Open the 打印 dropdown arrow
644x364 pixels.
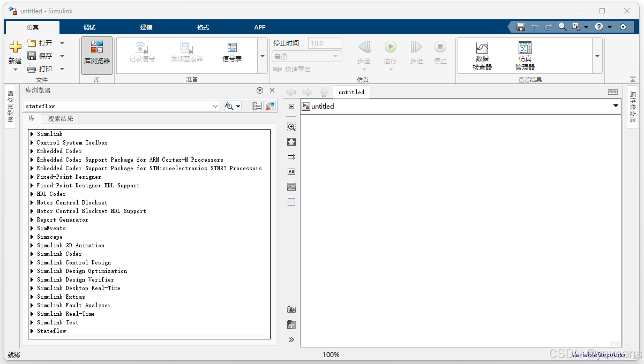click(62, 69)
